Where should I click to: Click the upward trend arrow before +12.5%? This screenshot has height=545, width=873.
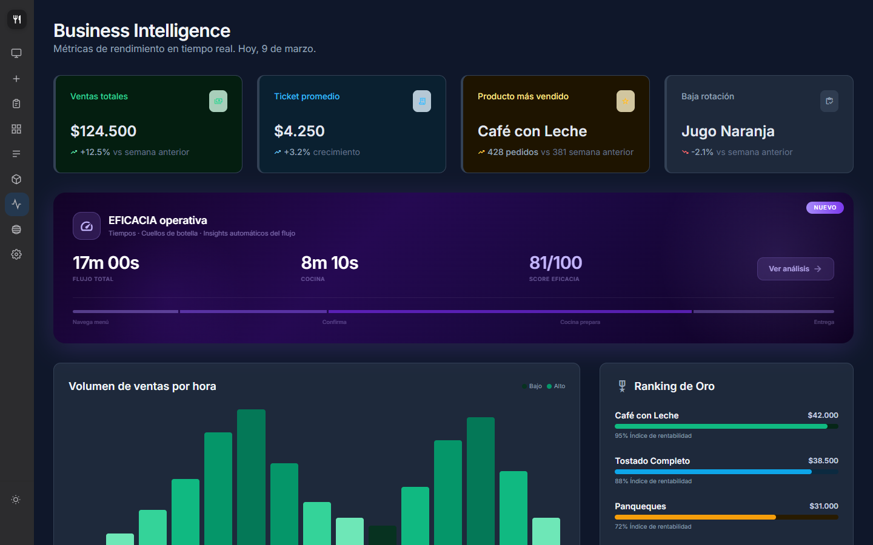coord(74,152)
